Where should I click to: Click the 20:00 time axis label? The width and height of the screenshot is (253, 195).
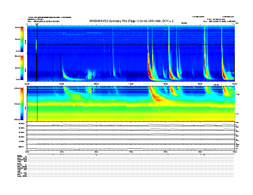coord(200,83)
